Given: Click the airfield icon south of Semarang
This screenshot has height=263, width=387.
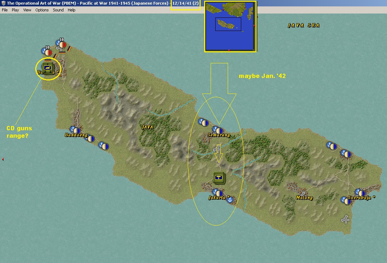Looking at the screenshot, I should point(217,149).
